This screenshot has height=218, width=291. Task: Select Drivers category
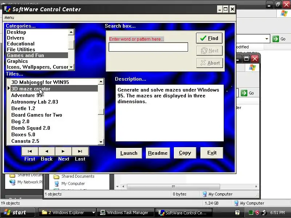37,38
